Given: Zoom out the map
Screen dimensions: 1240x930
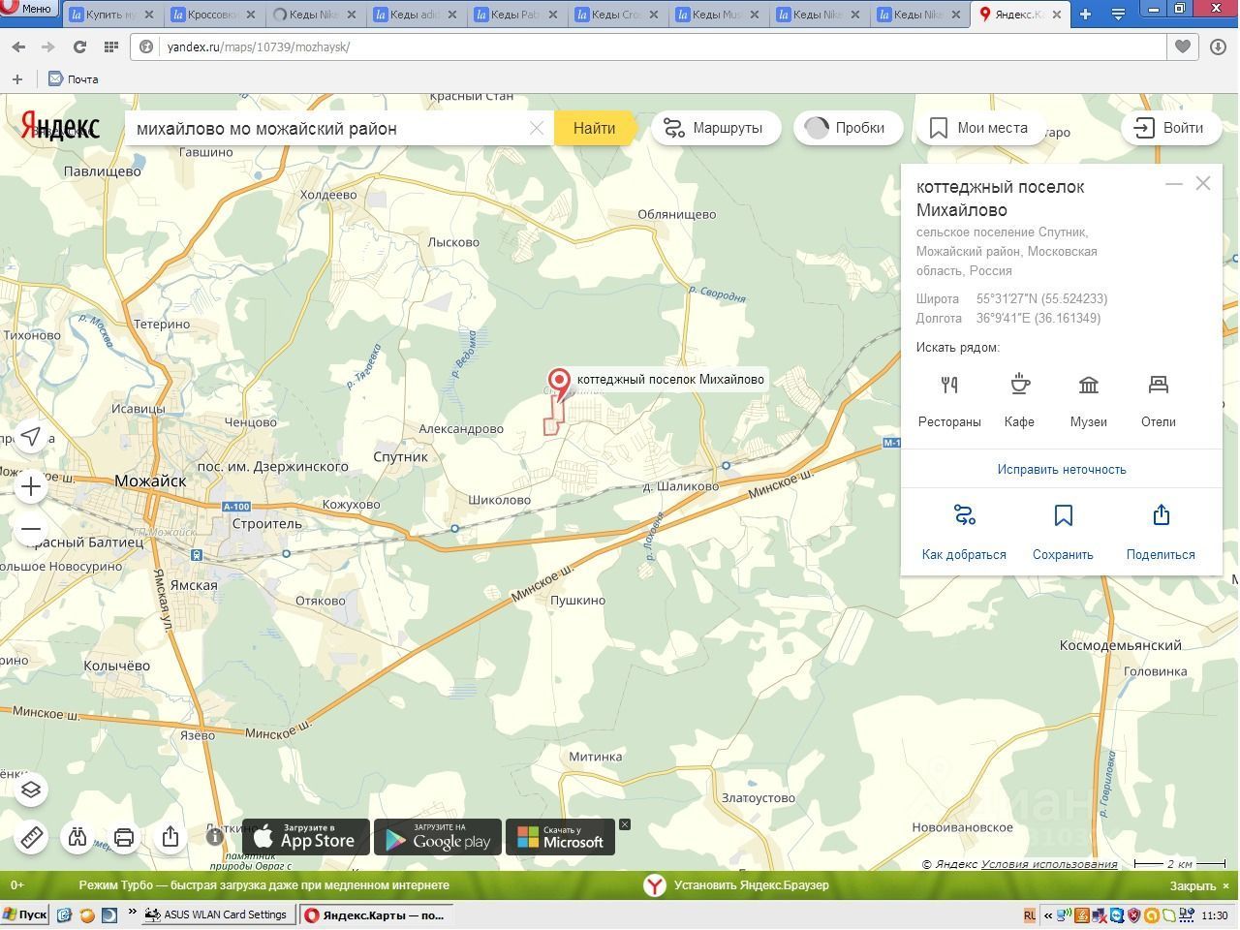Looking at the screenshot, I should pos(31,530).
